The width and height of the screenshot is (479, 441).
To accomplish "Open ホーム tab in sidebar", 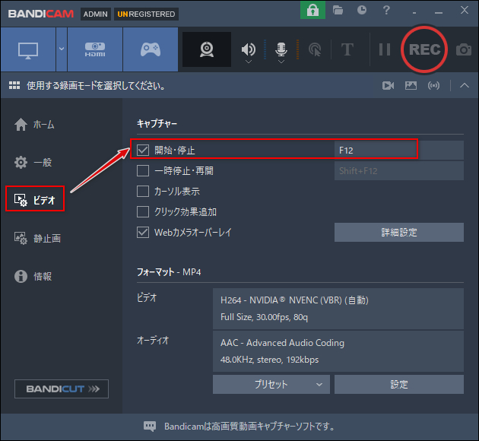I will 34,125.
